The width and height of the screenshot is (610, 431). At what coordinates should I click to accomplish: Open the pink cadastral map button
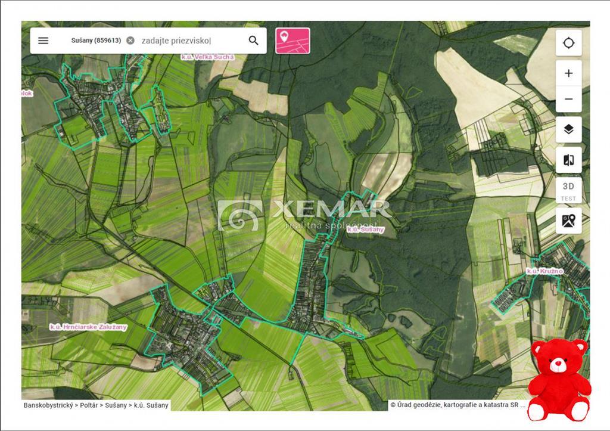coord(292,41)
